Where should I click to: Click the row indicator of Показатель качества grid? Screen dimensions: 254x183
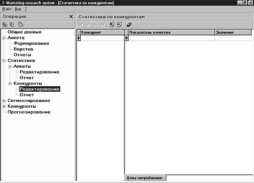pos(127,38)
